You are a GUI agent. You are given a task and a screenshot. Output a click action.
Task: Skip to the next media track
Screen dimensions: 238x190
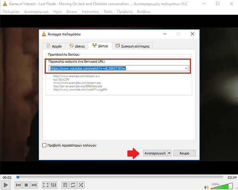tap(34, 185)
